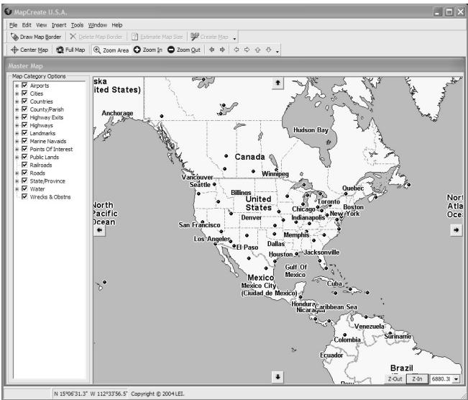Pan map left with left edge arrow
Viewport: 468px width, 400px height.
pyautogui.click(x=99, y=230)
